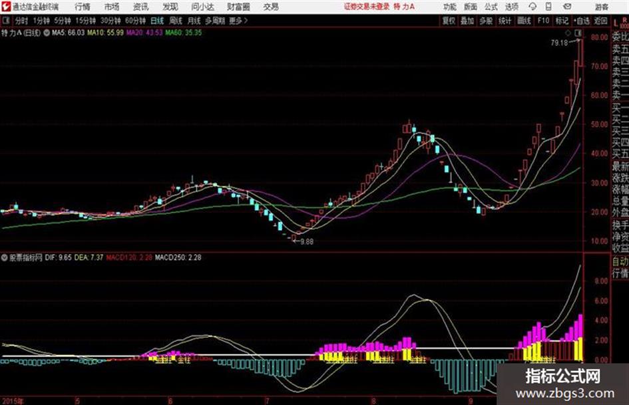Click the 9.88 low price label
629x405 pixels.
[x=307, y=241]
